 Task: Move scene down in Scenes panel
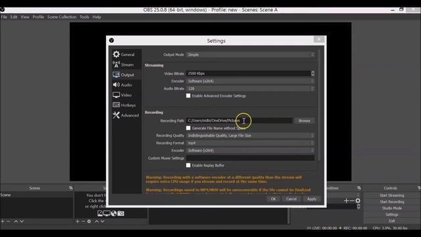(x=22, y=221)
